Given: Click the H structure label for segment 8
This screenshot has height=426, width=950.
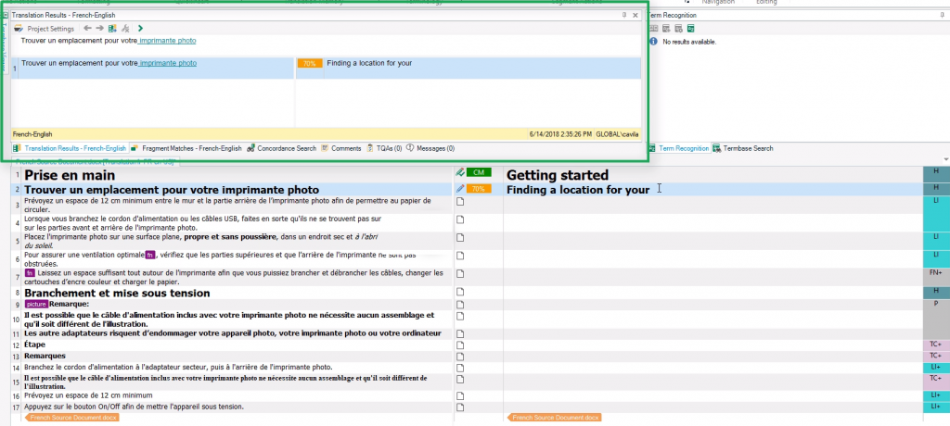Looking at the screenshot, I should [x=935, y=291].
